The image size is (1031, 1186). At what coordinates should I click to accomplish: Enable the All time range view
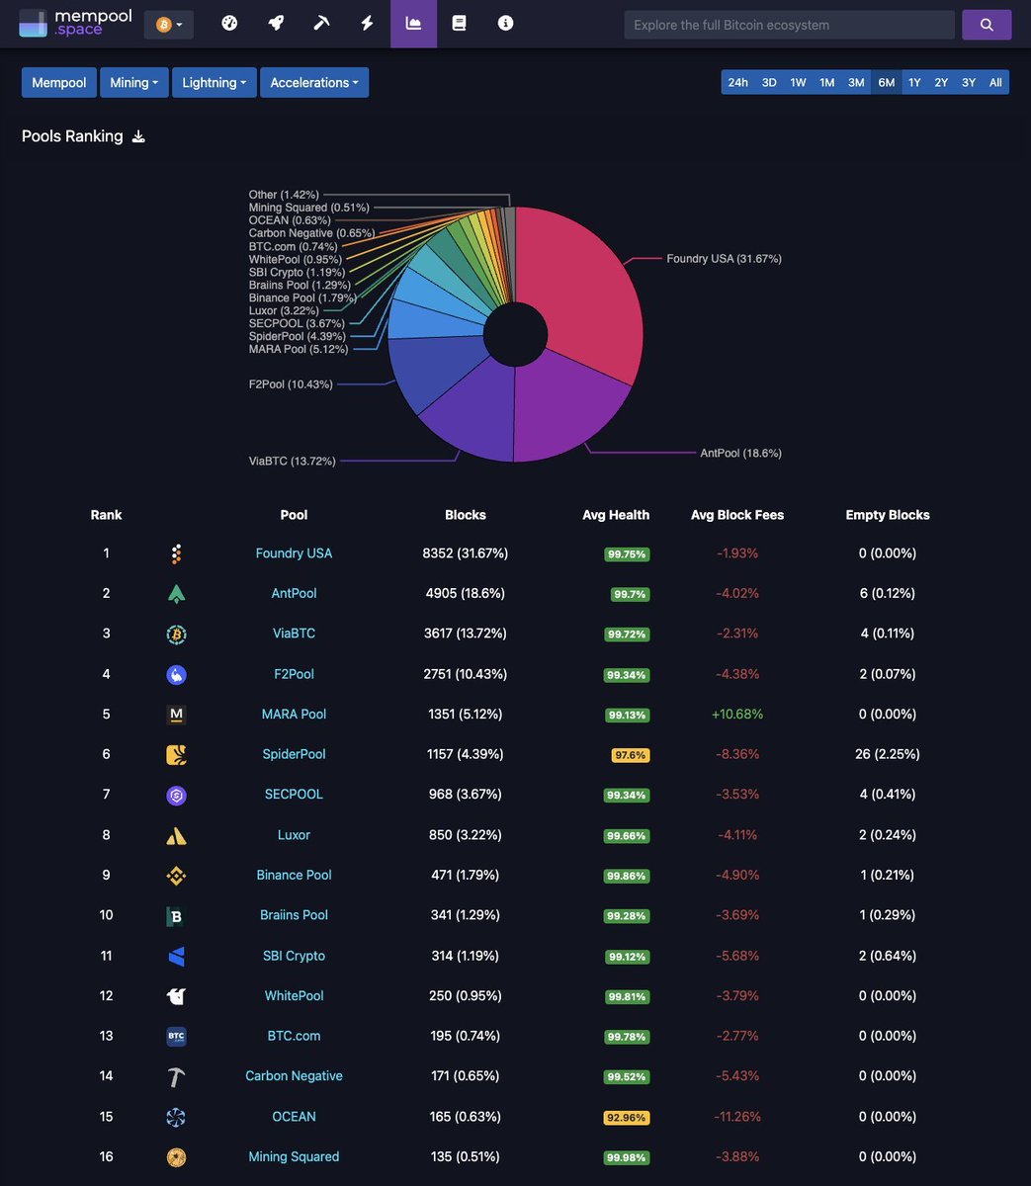(994, 82)
